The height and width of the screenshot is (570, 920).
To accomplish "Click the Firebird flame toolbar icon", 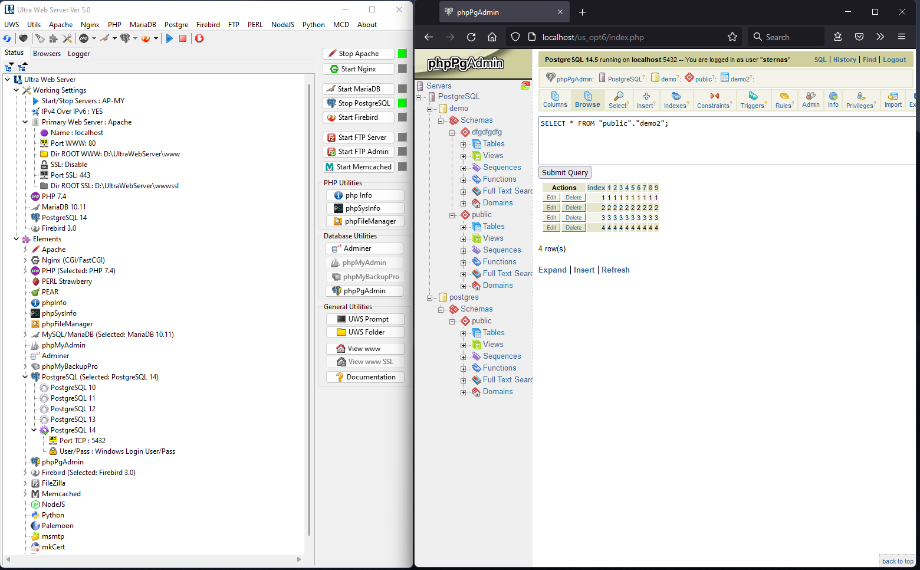I will tap(146, 38).
